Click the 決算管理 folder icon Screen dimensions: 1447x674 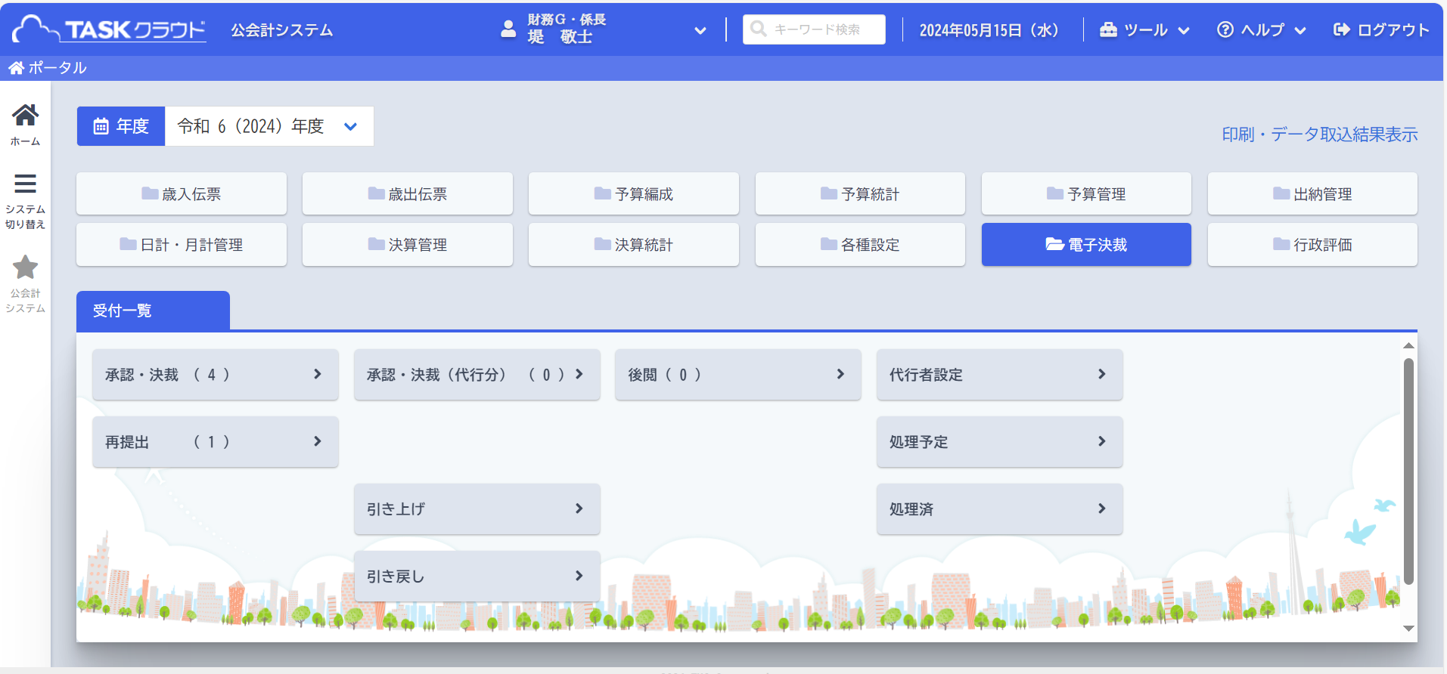(377, 244)
